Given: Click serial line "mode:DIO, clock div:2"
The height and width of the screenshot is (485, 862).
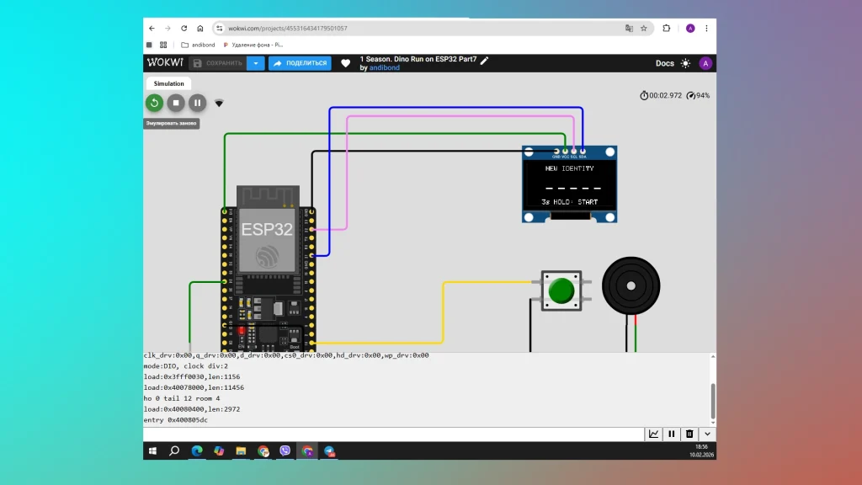Looking at the screenshot, I should [186, 365].
